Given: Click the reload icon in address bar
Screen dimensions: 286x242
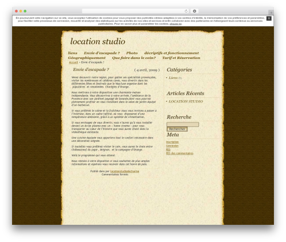Looking at the screenshot, I should [186, 11].
